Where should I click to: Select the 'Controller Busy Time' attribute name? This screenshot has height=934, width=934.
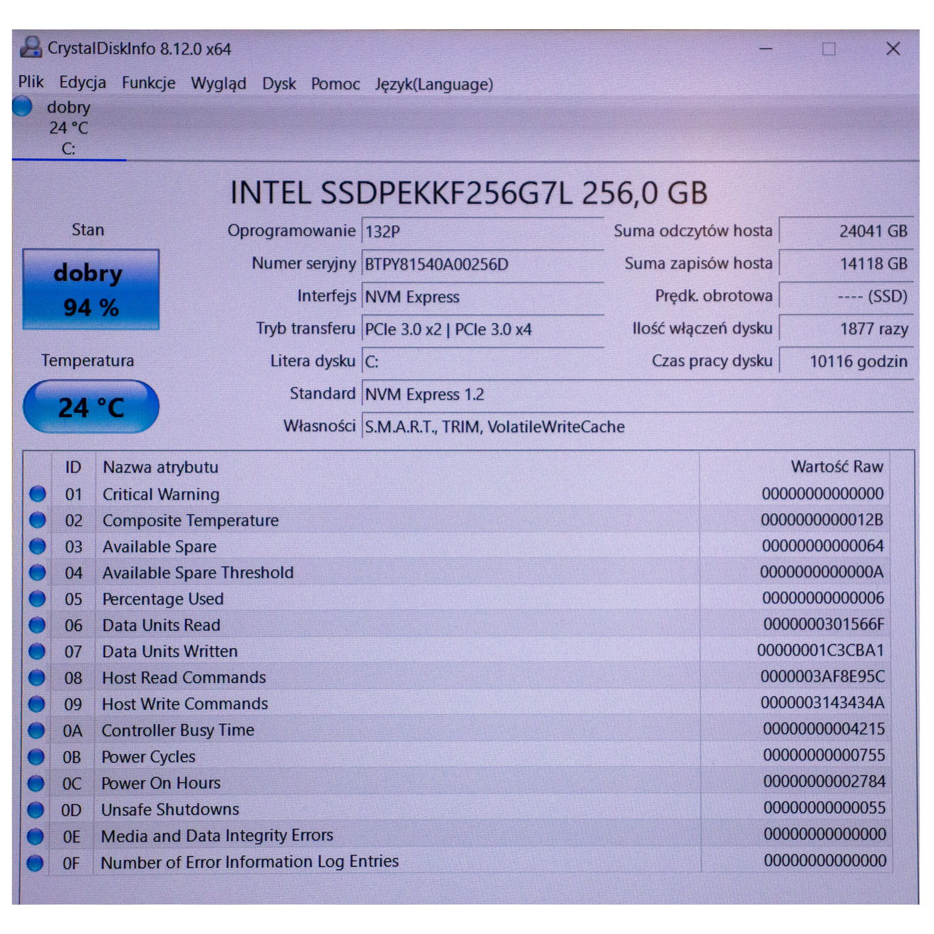point(177,731)
